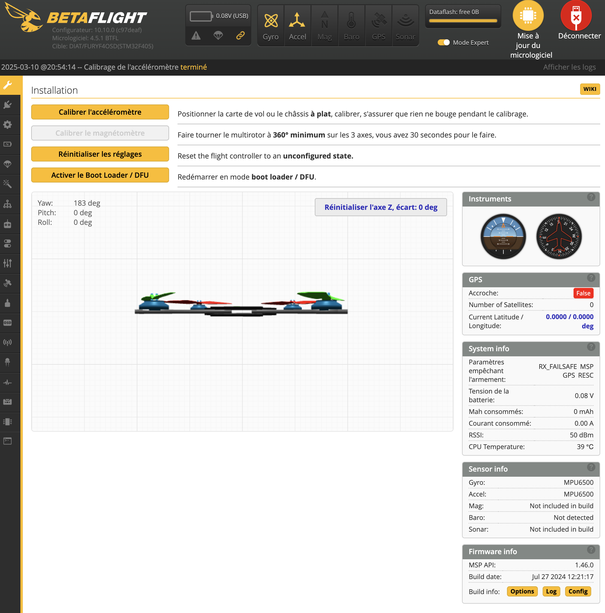Screen dimensions: 605x613
Task: Open the Modes switches sidebar tab
Action: pyautogui.click(x=7, y=243)
